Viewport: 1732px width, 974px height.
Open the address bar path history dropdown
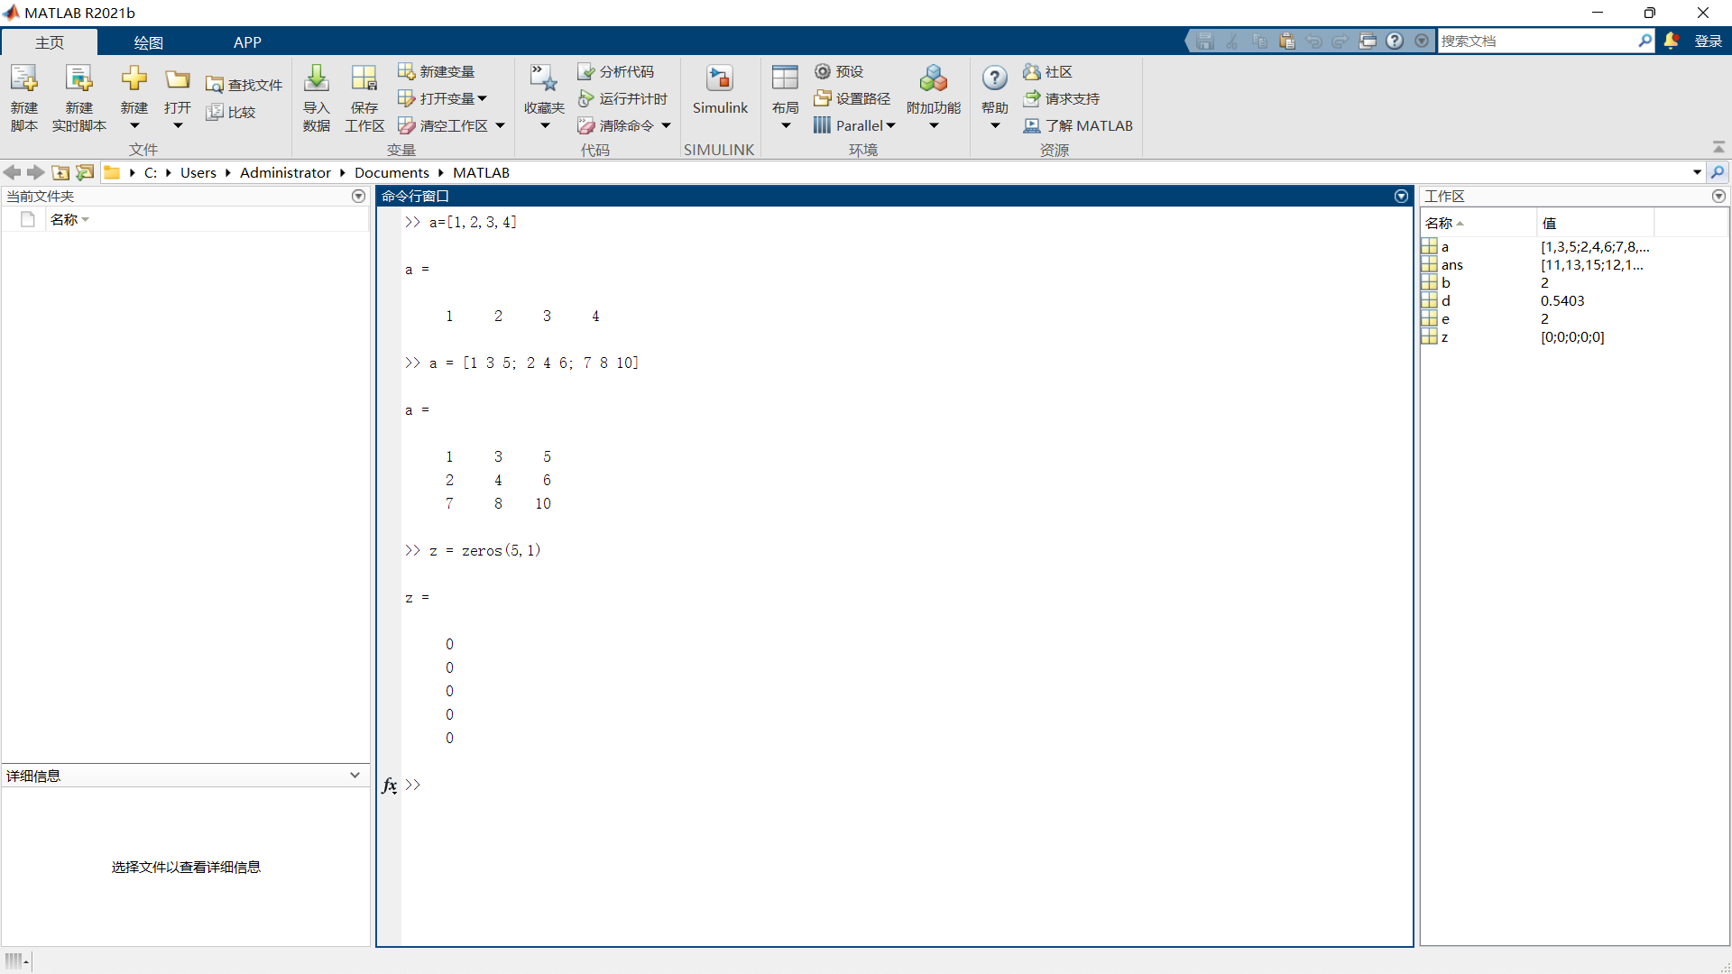(1697, 172)
